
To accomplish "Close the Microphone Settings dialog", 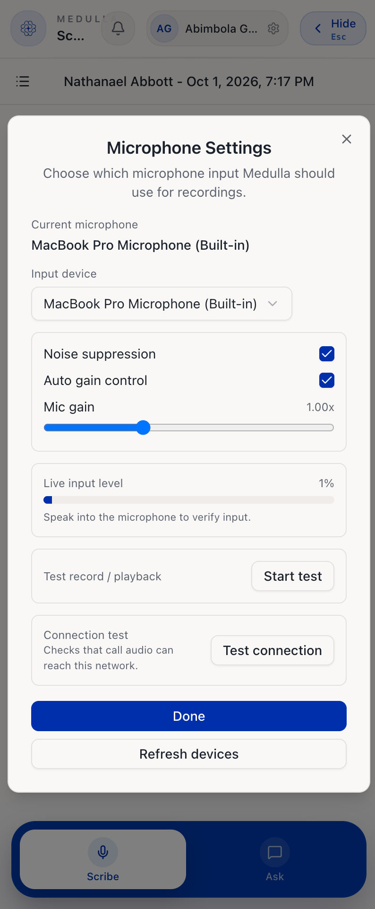I will click(x=347, y=139).
